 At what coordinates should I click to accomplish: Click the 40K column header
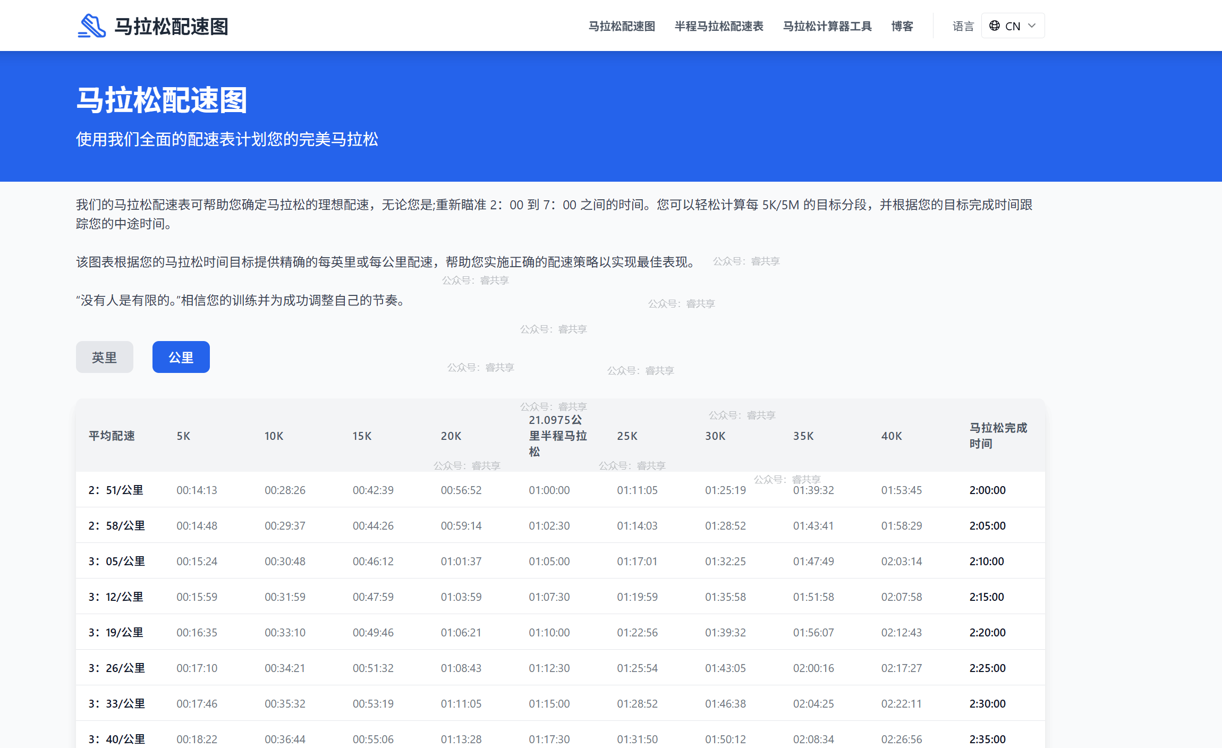[x=891, y=436]
